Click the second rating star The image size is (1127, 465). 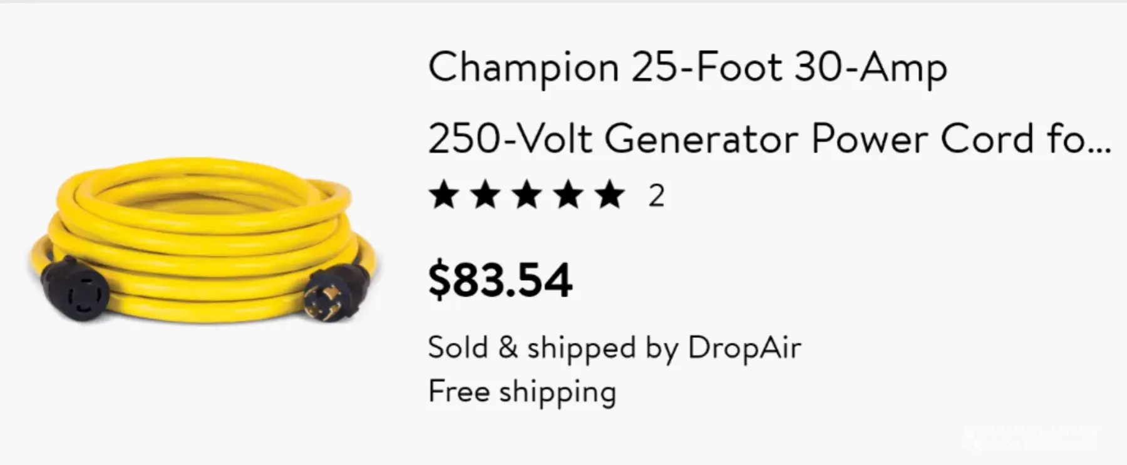tap(486, 195)
